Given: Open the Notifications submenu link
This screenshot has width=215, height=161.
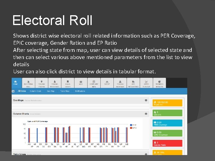Looking at the screenshot, I should click(80, 91).
